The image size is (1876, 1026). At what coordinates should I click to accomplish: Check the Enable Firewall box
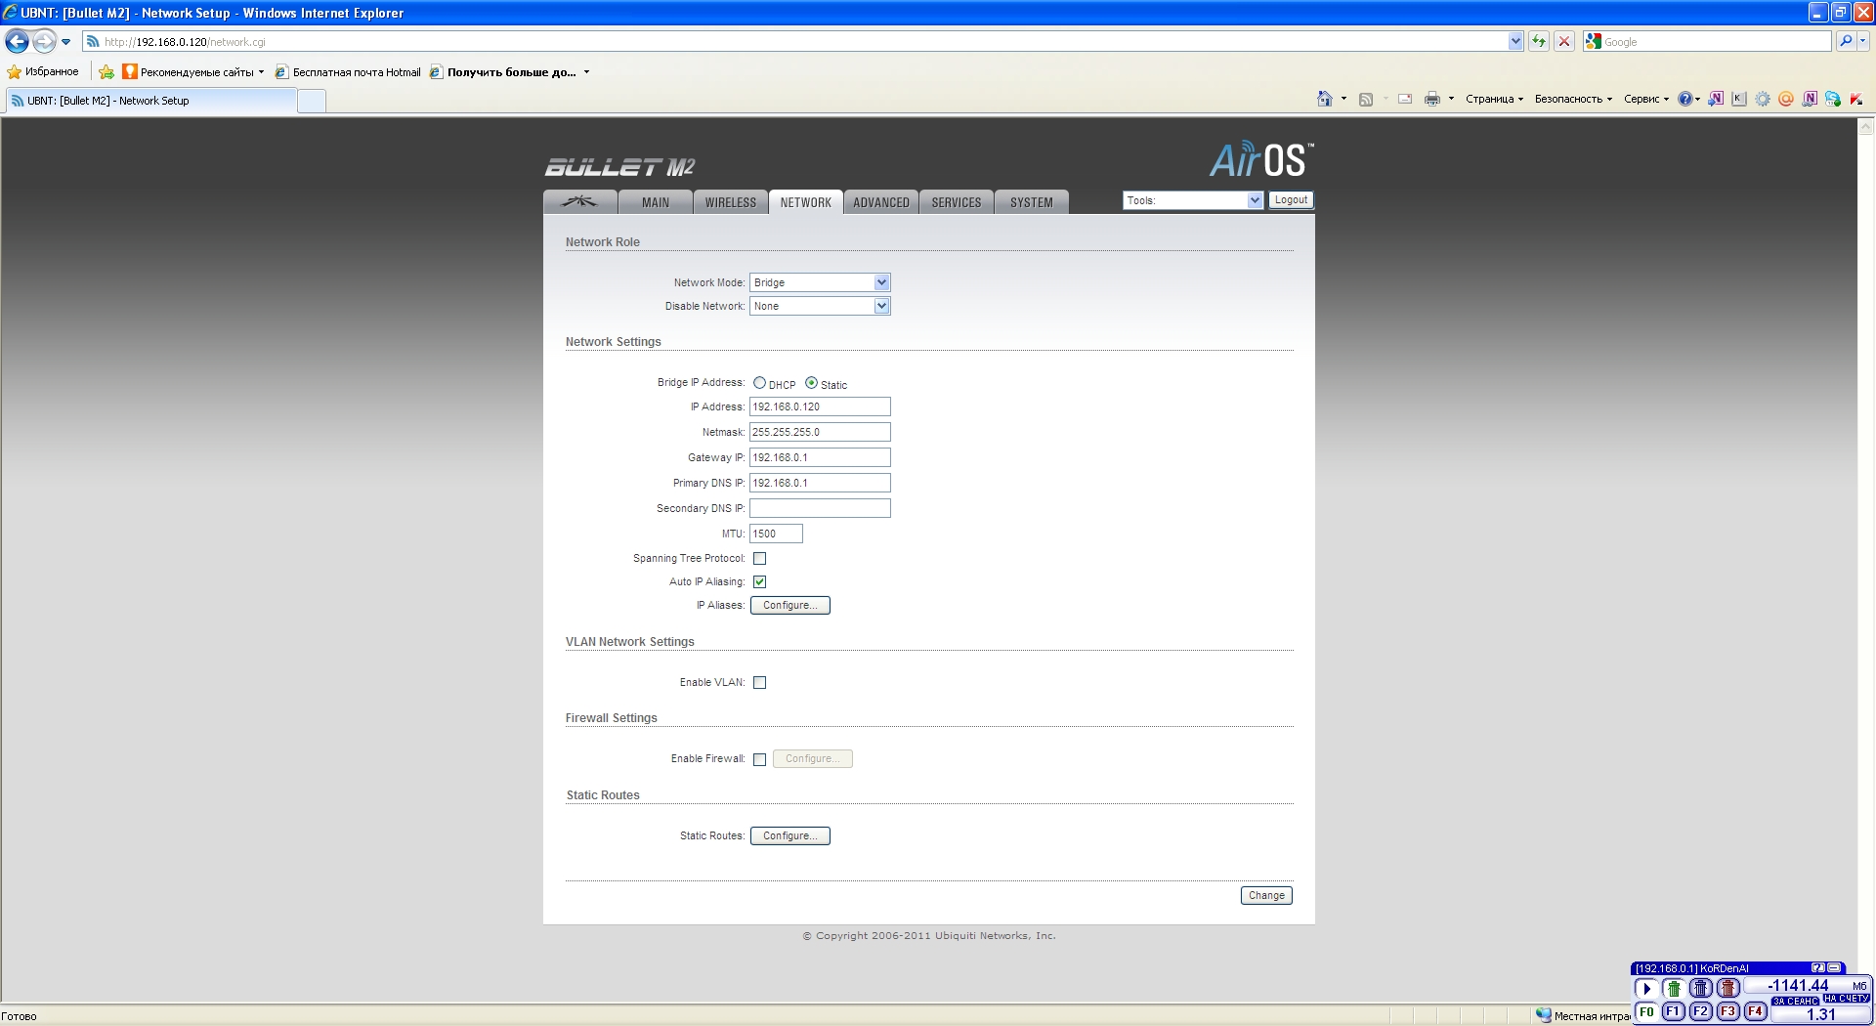pyautogui.click(x=759, y=759)
